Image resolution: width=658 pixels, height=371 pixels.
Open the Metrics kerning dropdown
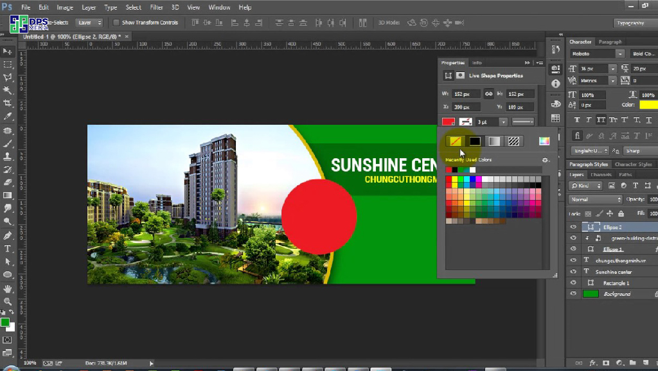(612, 80)
